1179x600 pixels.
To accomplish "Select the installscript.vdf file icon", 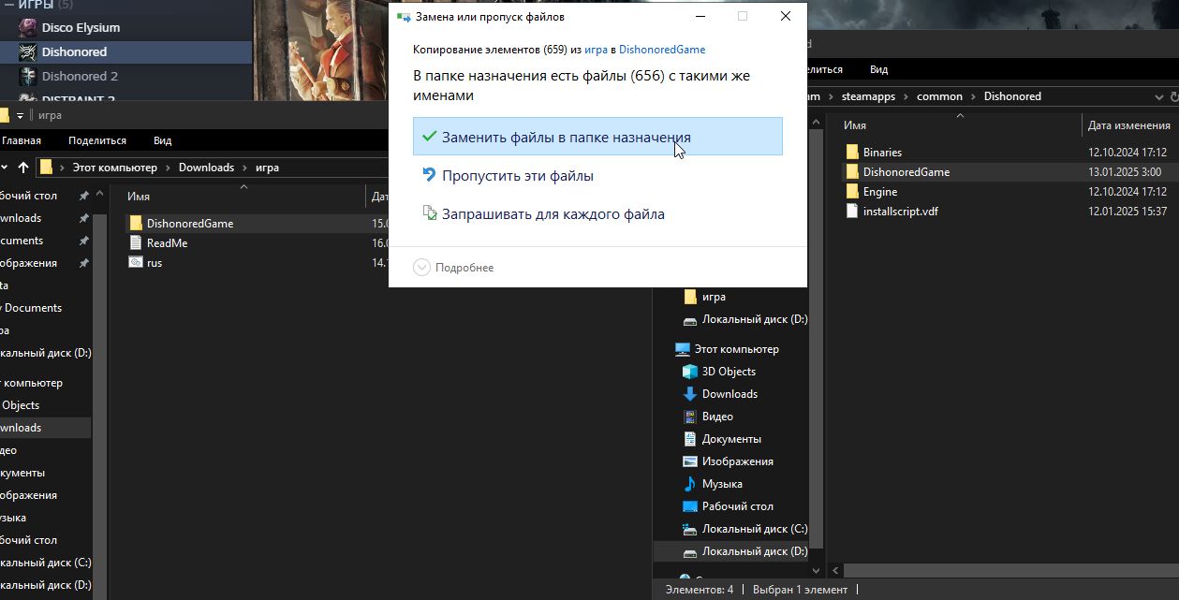I will [852, 212].
